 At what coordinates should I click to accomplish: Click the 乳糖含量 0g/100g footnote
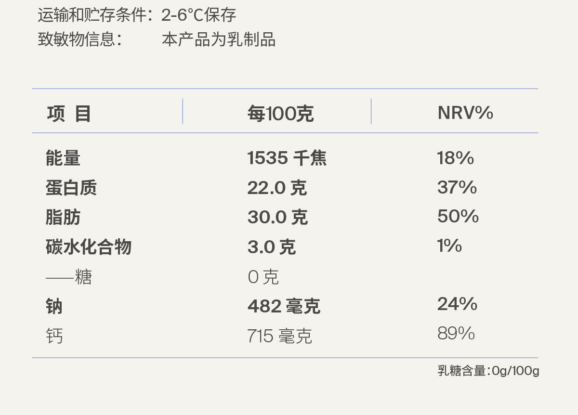point(488,371)
